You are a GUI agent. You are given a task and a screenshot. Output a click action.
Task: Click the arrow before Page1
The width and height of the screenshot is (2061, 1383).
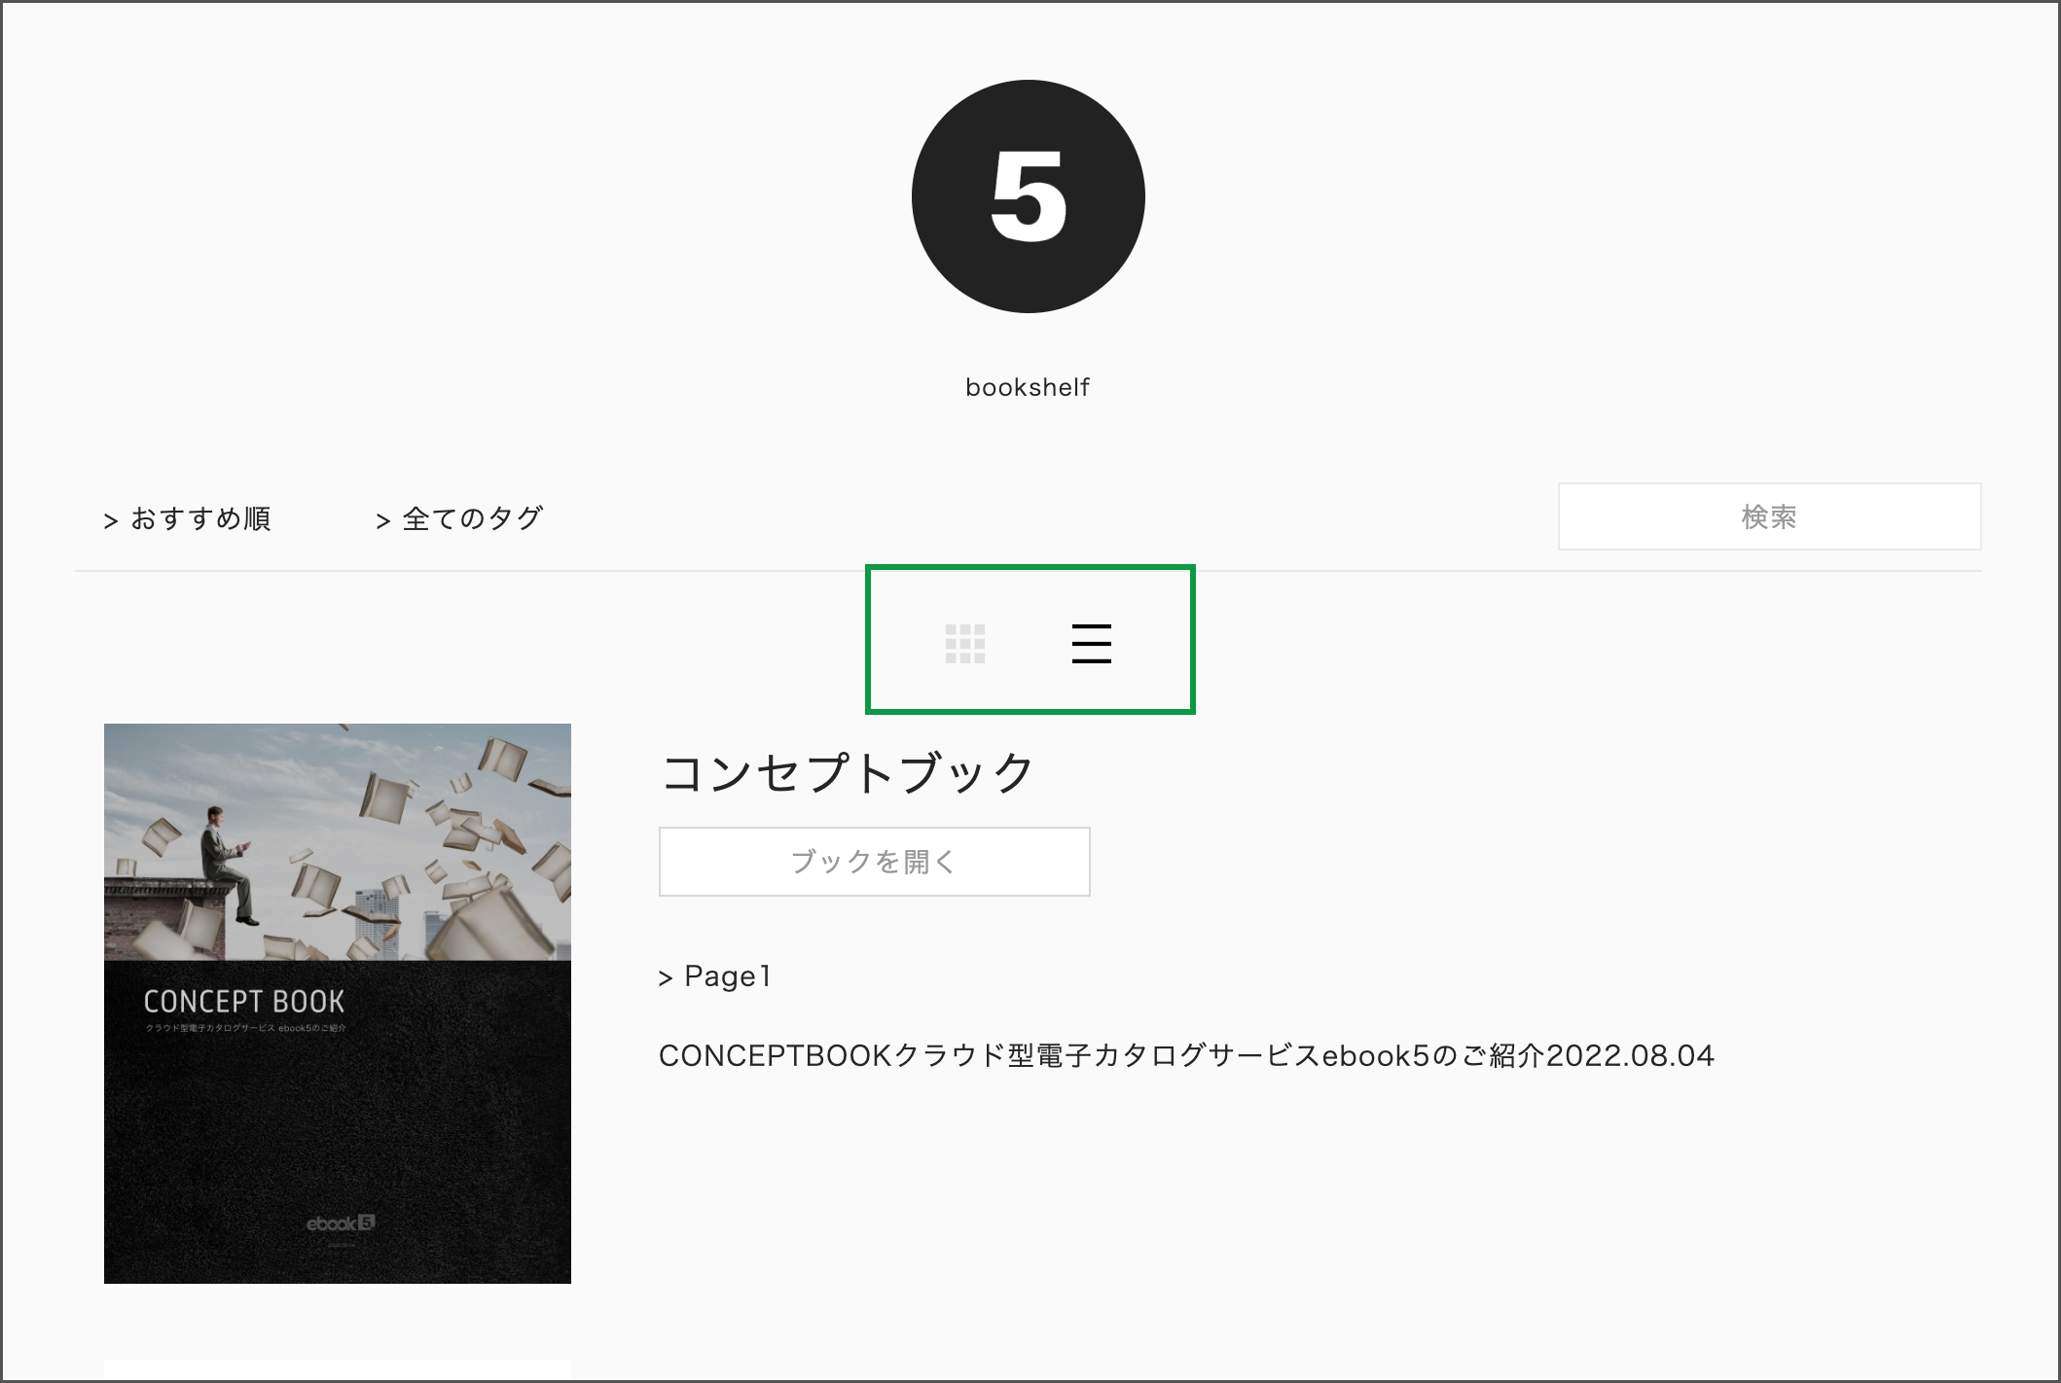666,978
